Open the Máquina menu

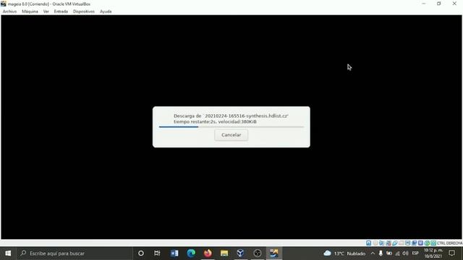click(30, 12)
